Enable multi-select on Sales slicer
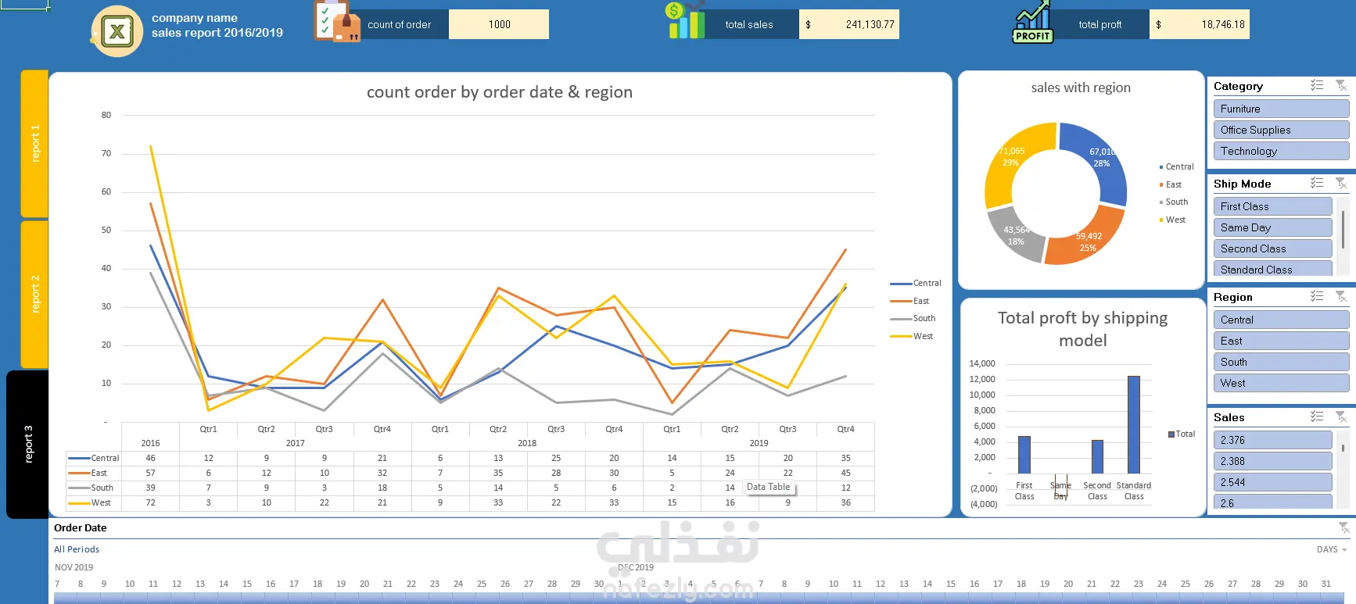Viewport: 1356px width, 604px height. click(x=1317, y=416)
